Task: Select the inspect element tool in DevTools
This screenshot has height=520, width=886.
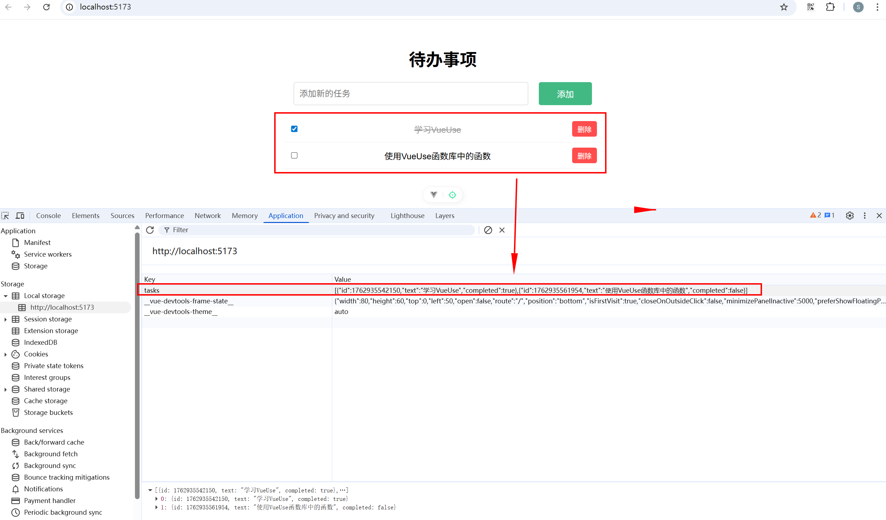Action: click(5, 215)
